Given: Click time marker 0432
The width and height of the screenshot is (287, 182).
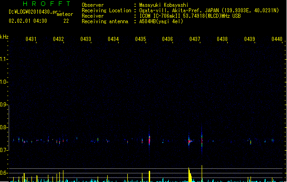Looking at the screenshot, I should pos(58,39).
